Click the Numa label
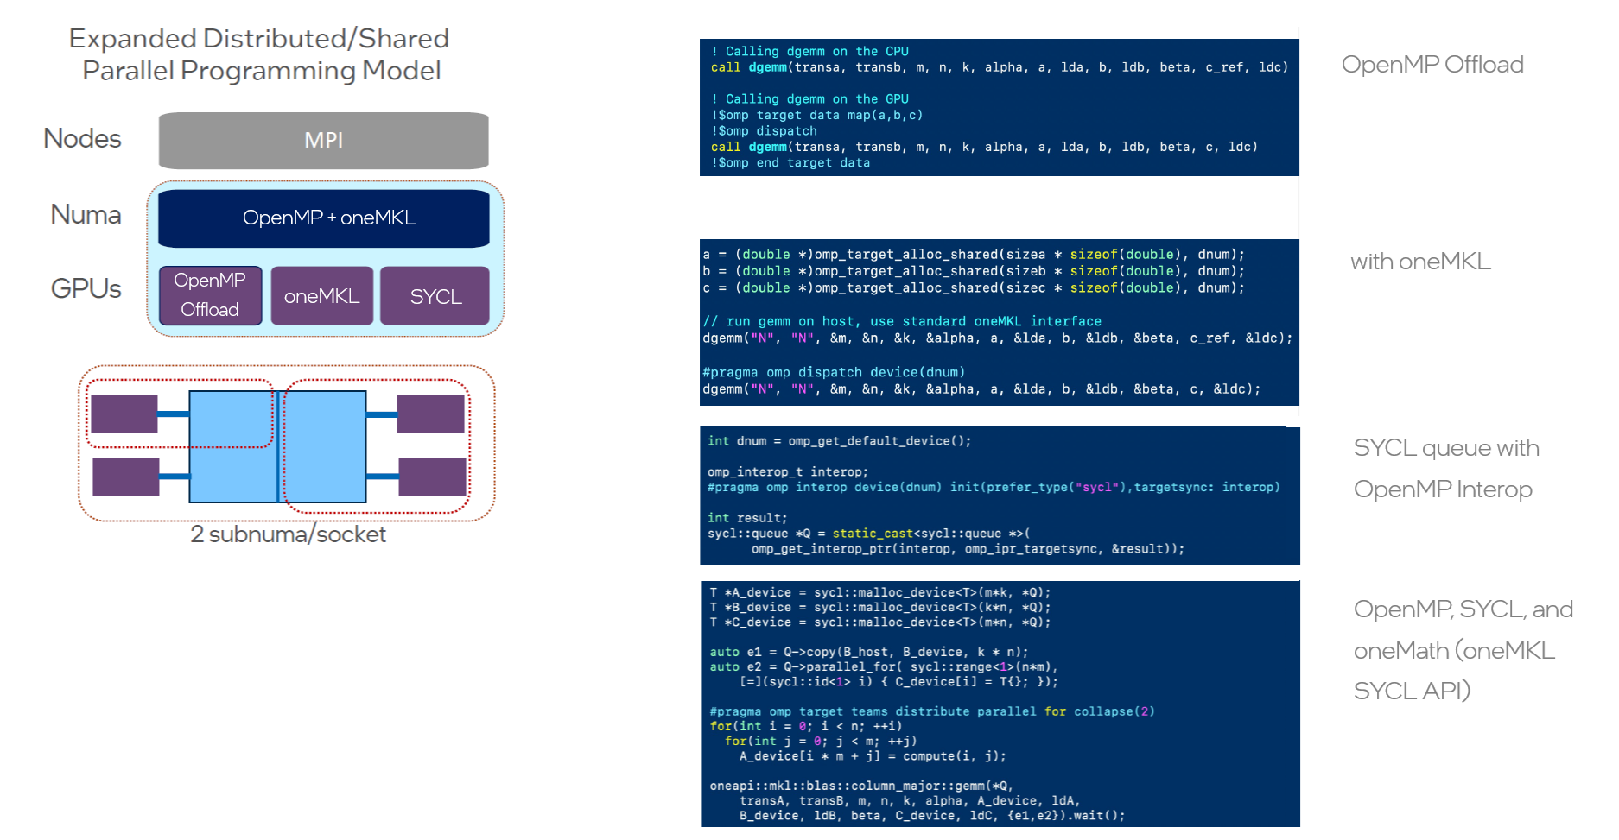The image size is (1619, 840). [x=86, y=215]
